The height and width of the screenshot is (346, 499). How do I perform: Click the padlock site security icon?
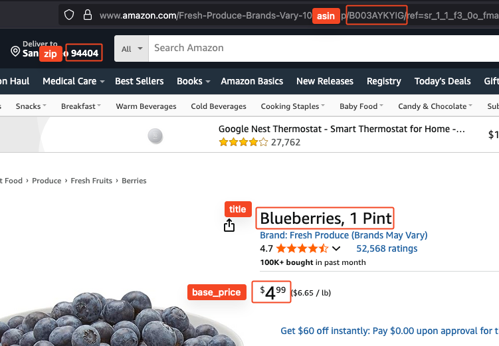(x=87, y=15)
